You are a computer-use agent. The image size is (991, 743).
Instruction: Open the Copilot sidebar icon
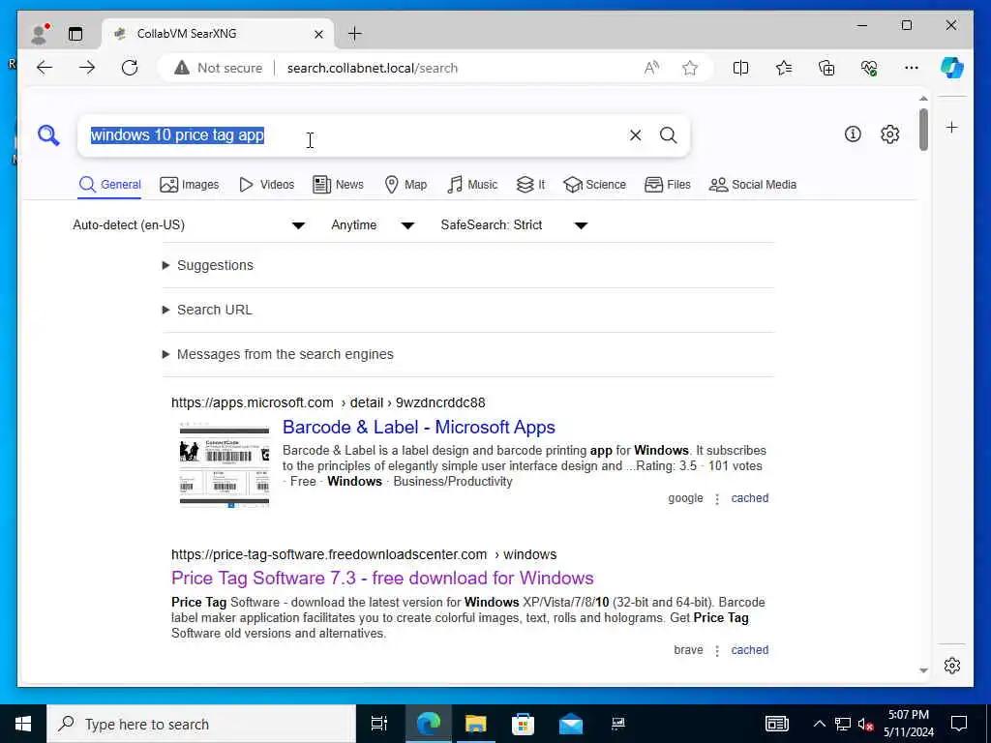(952, 68)
